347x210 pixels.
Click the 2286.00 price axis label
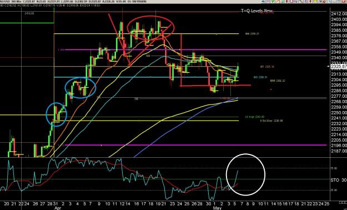coord(339,91)
